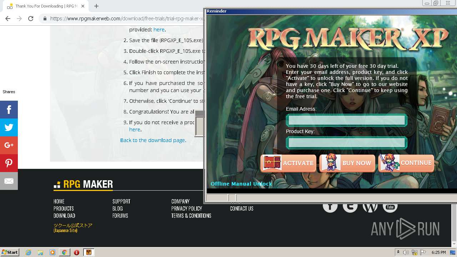
Task: Click the Reminder window title bar
Action: [331, 11]
